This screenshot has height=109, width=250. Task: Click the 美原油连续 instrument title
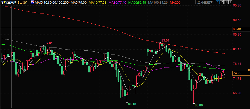pos(9,2)
